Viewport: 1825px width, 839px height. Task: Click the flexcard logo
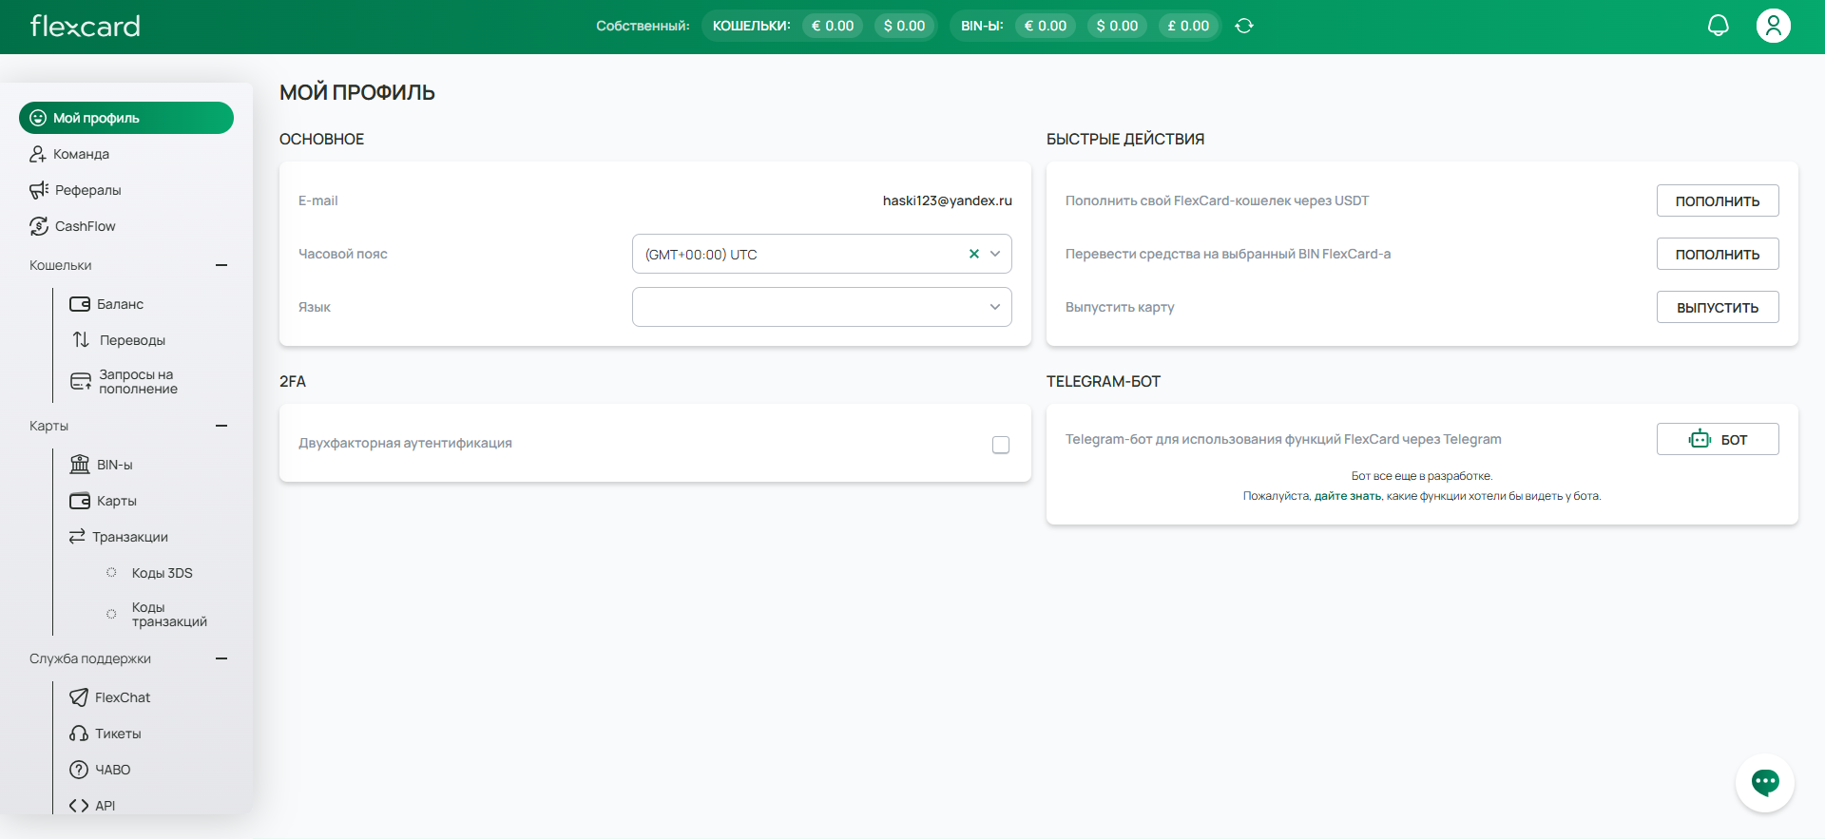click(86, 26)
